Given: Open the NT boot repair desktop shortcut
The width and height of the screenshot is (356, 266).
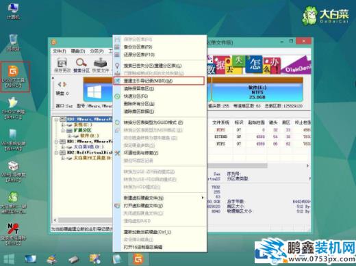Looking at the screenshot, I should click(x=13, y=235).
